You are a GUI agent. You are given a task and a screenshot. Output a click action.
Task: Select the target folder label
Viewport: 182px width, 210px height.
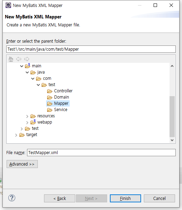pyautogui.click(x=32, y=135)
